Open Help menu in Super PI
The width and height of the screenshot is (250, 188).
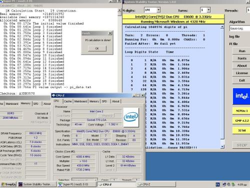(x=38, y=6)
